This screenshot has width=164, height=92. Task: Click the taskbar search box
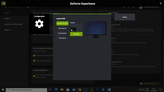[26, 90]
